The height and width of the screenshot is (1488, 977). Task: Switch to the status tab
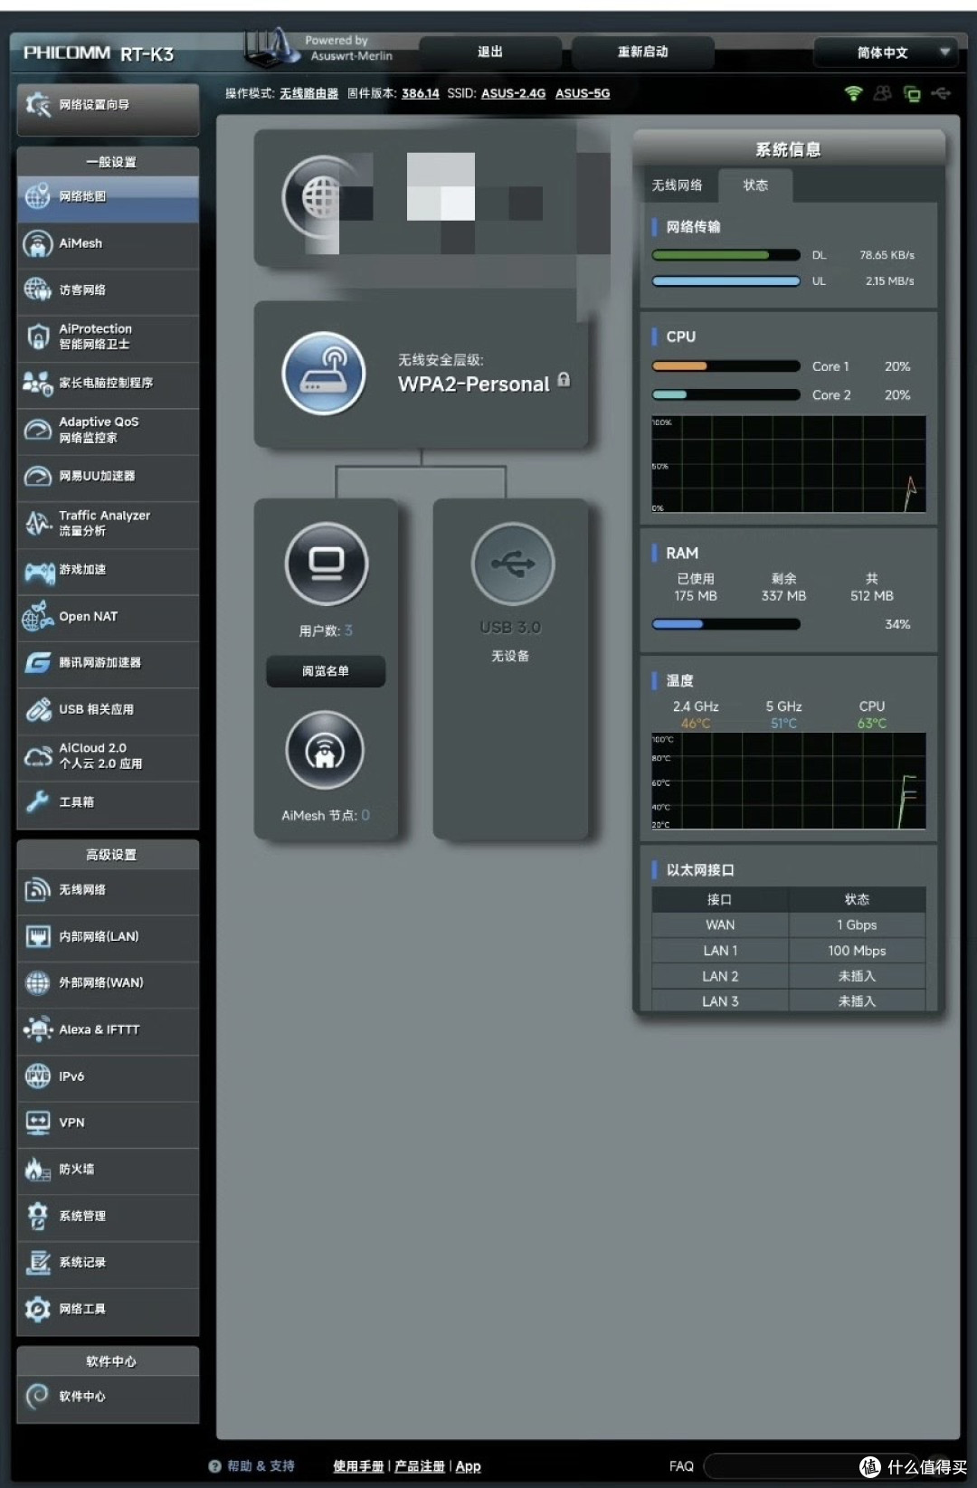coord(755,185)
